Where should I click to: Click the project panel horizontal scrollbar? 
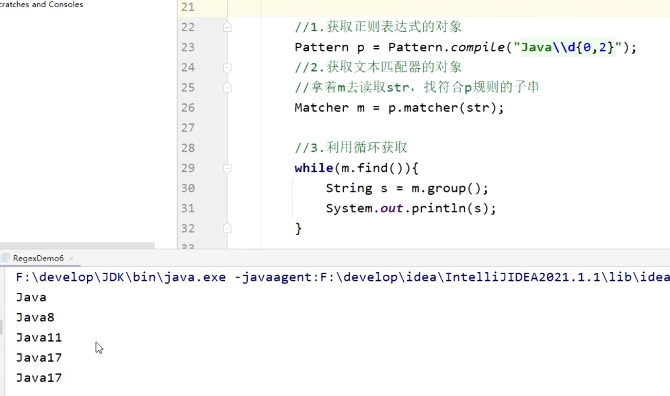[77, 246]
